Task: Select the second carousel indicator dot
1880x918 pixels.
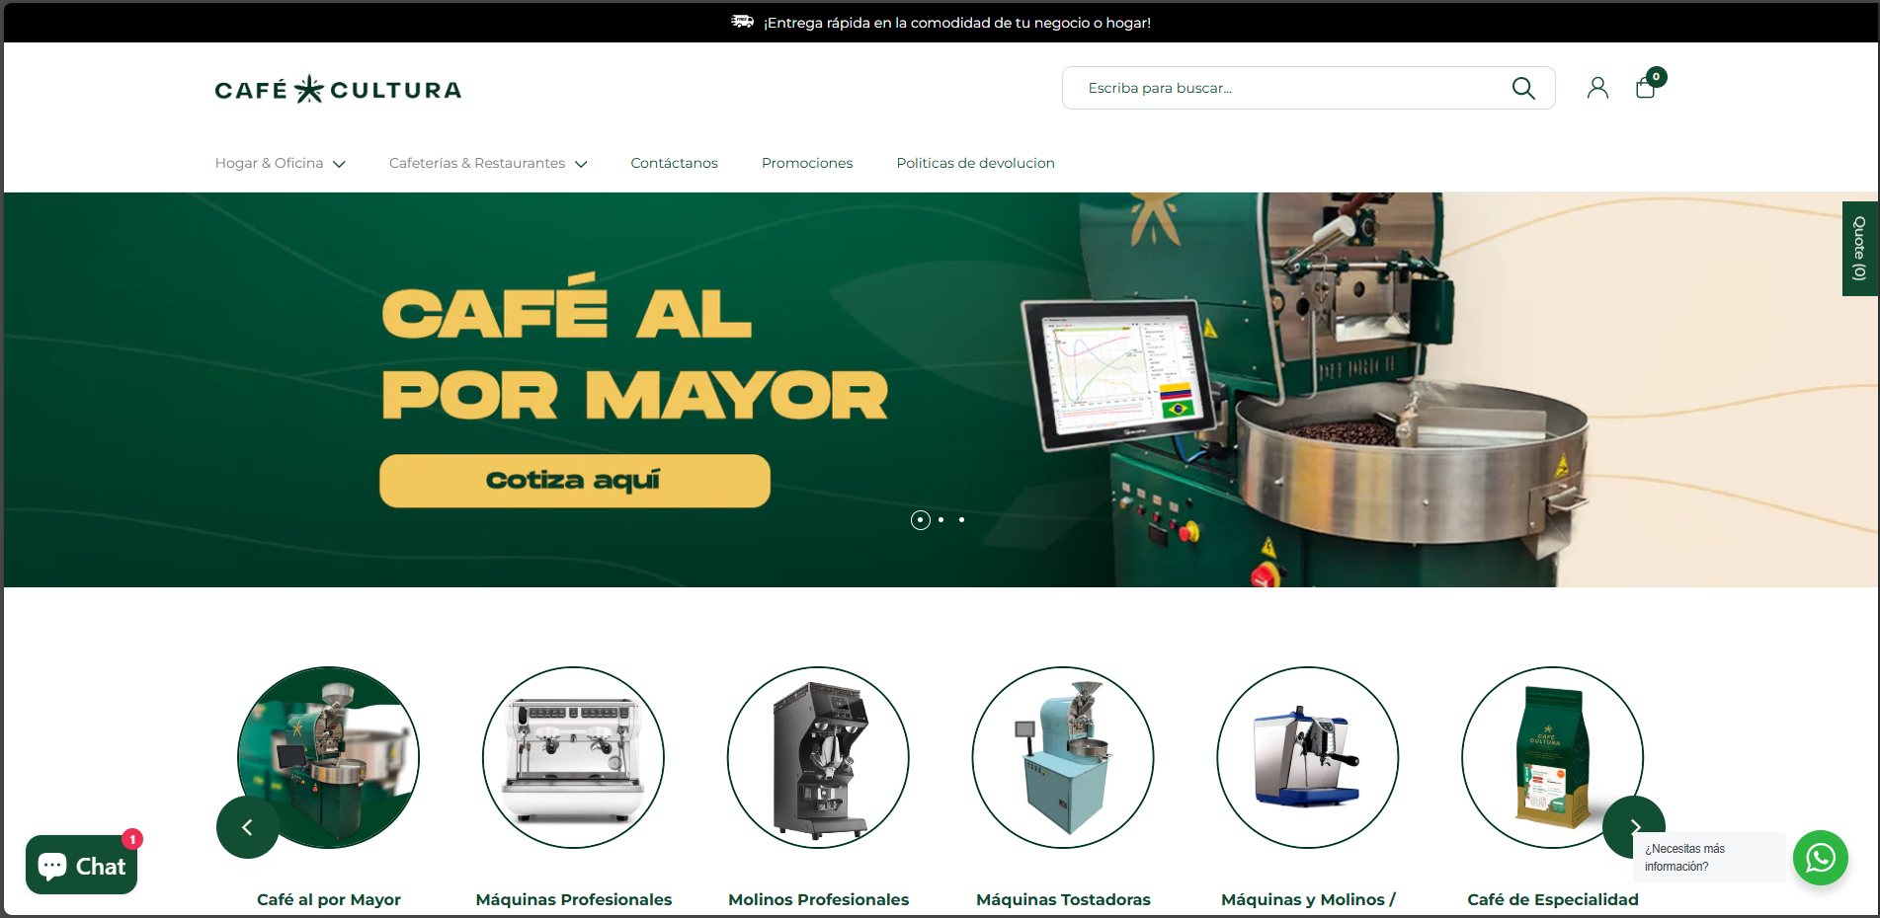Action: point(940,519)
